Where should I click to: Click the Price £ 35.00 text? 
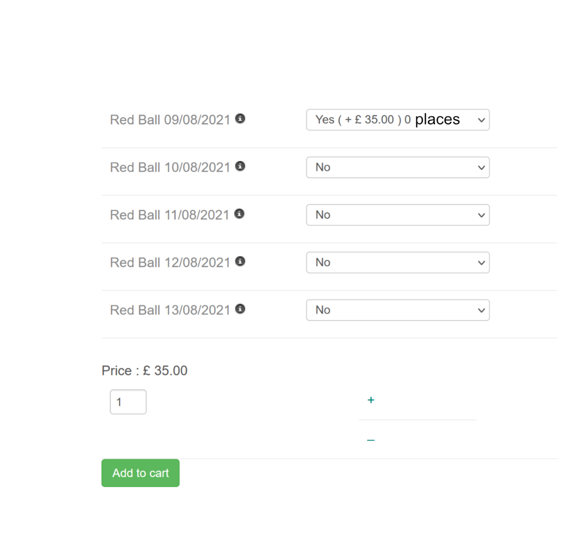144,371
